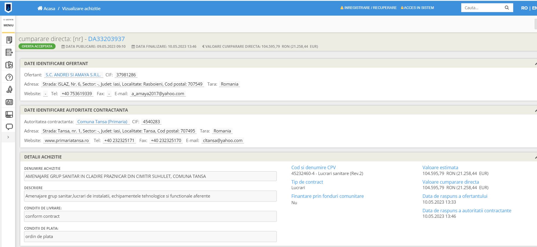The height and width of the screenshot is (247, 537).
Task: Collapse the Date Identificare Autoritate Contractanta section
Action: [x=535, y=110]
